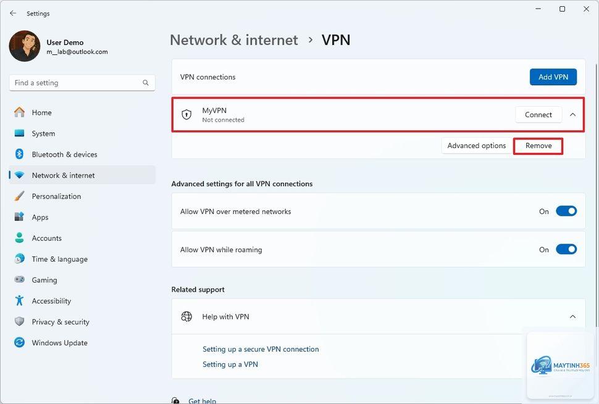
Task: Open Bluetooth & devices section
Action: [x=82, y=154]
